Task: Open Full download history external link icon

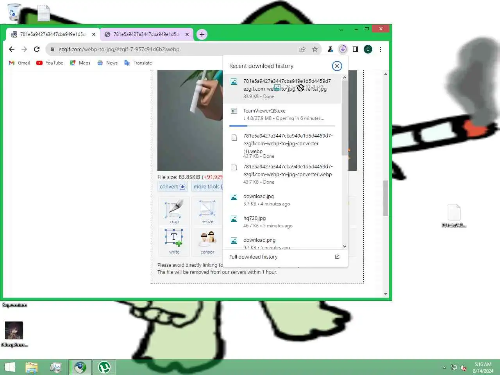Action: (337, 257)
